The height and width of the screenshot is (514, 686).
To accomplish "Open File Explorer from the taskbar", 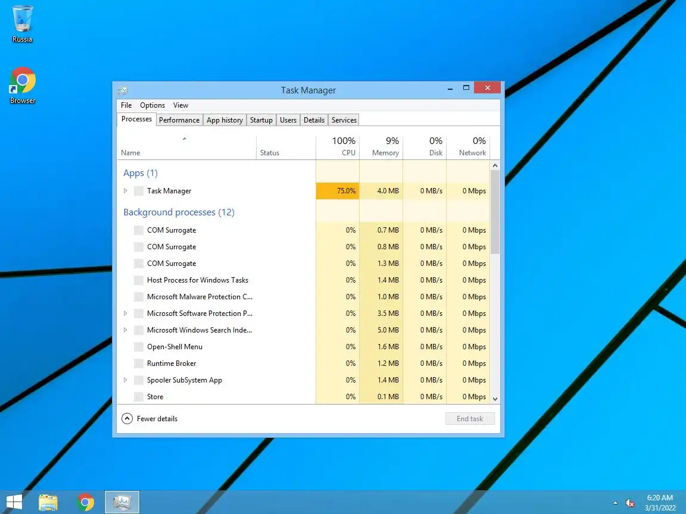I will (x=48, y=502).
